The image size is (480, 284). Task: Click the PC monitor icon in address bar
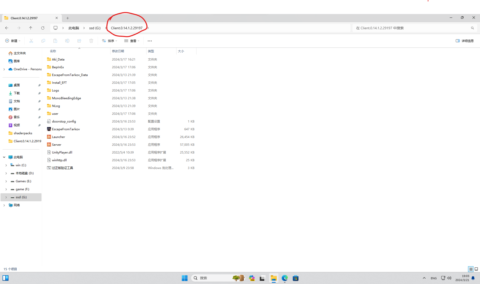coord(55,28)
